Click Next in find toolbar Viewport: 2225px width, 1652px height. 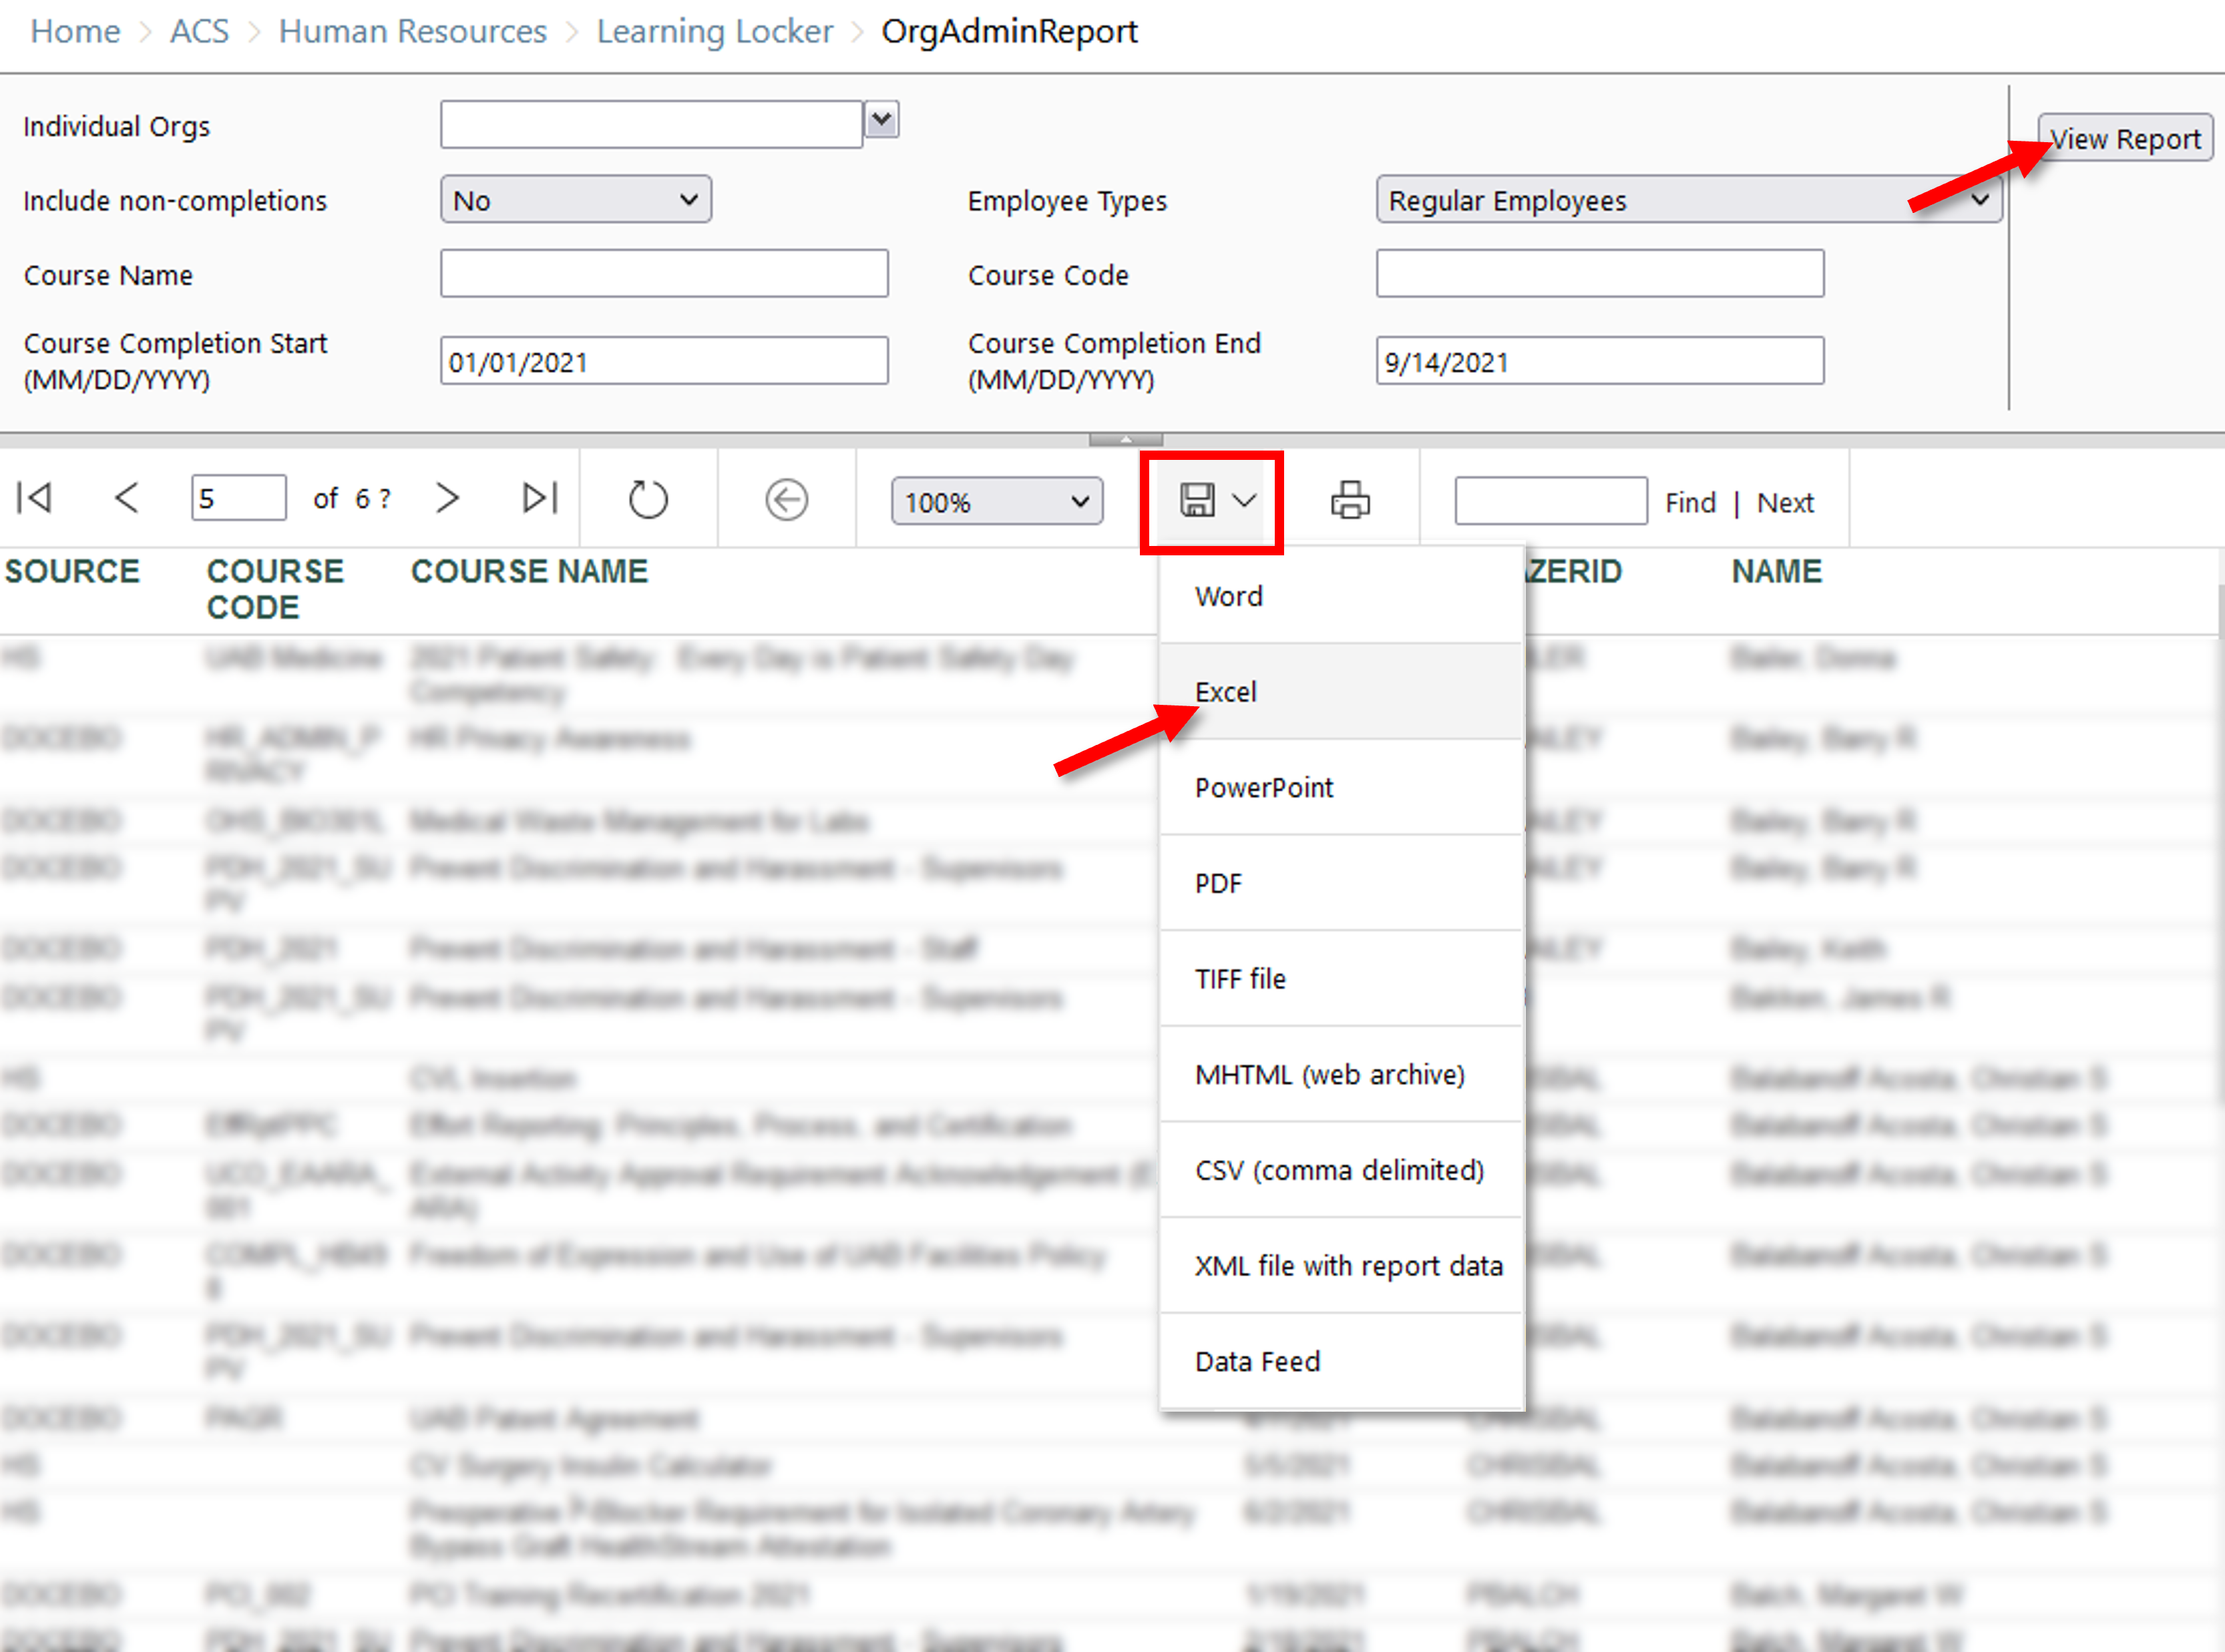click(1785, 503)
